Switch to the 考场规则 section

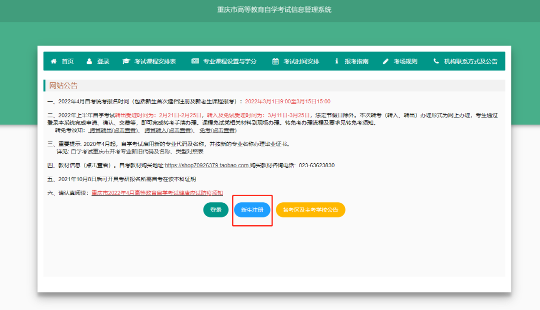pos(405,61)
